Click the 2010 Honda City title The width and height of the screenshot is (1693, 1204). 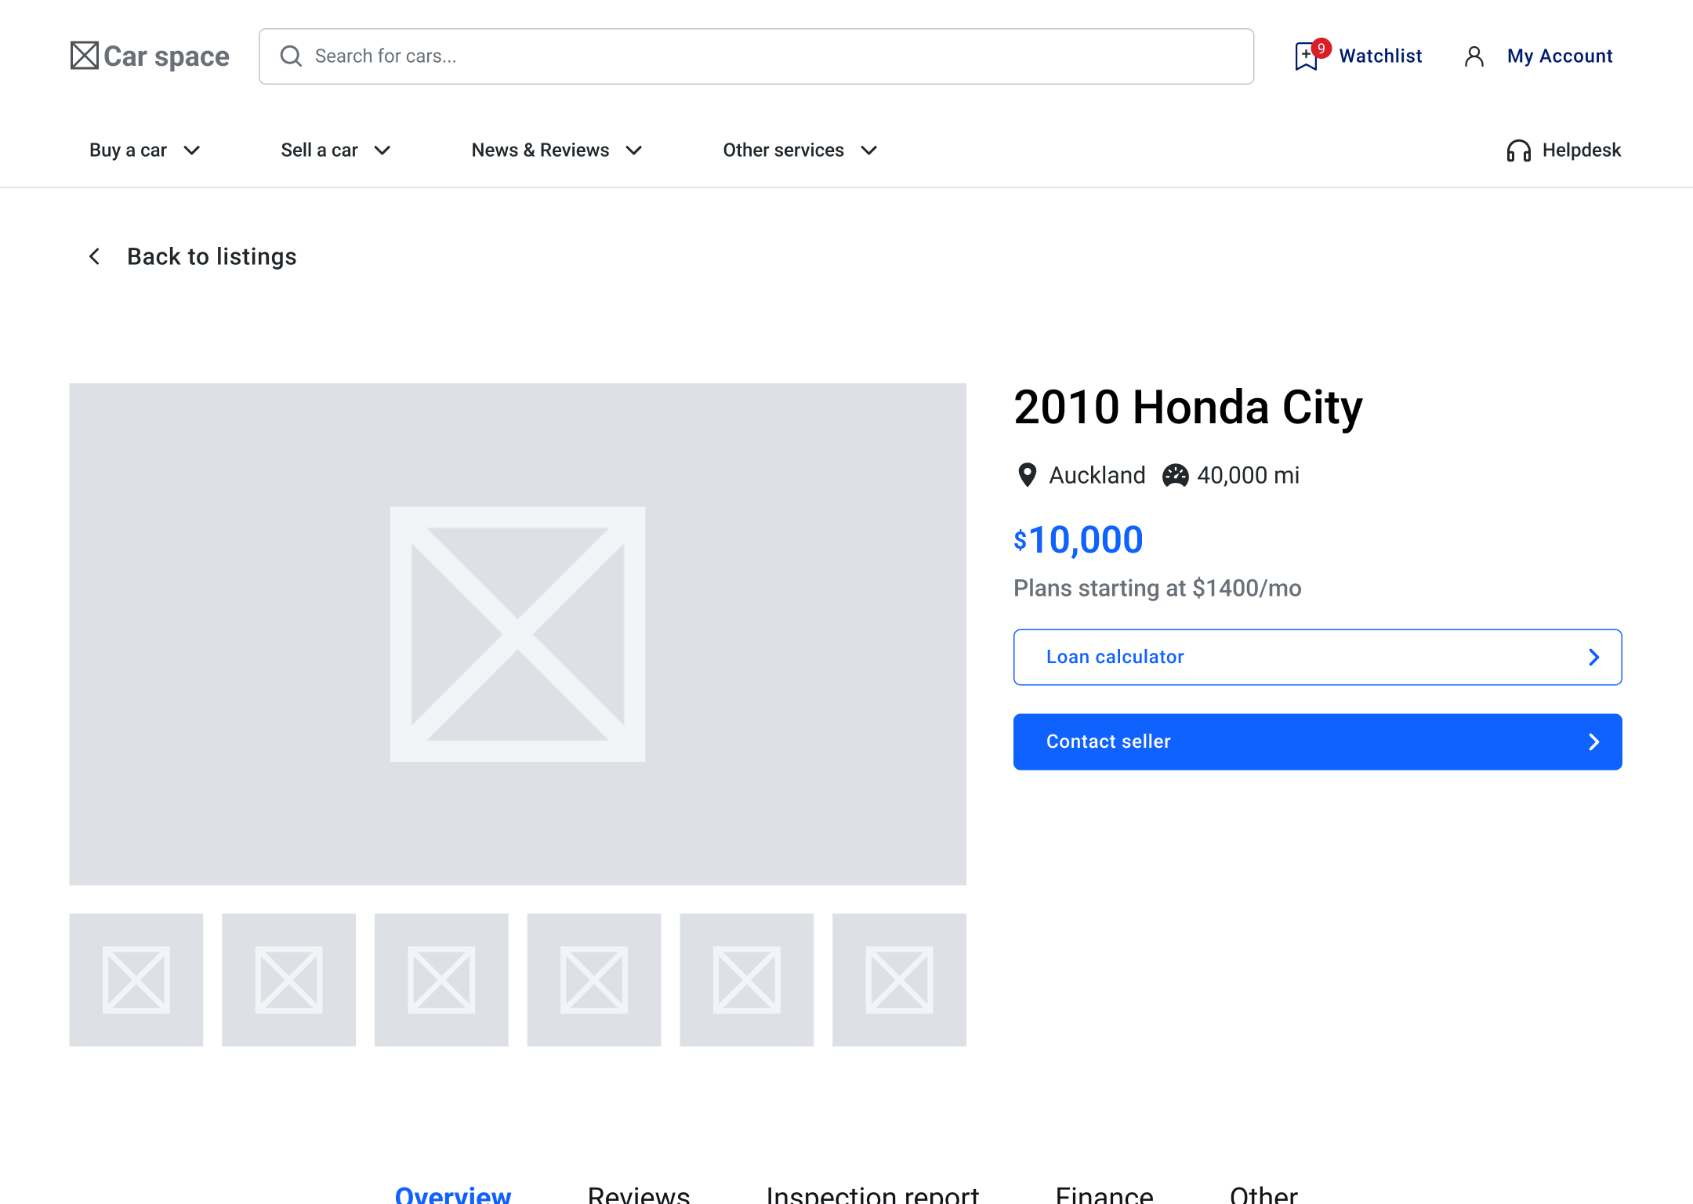pyautogui.click(x=1188, y=408)
